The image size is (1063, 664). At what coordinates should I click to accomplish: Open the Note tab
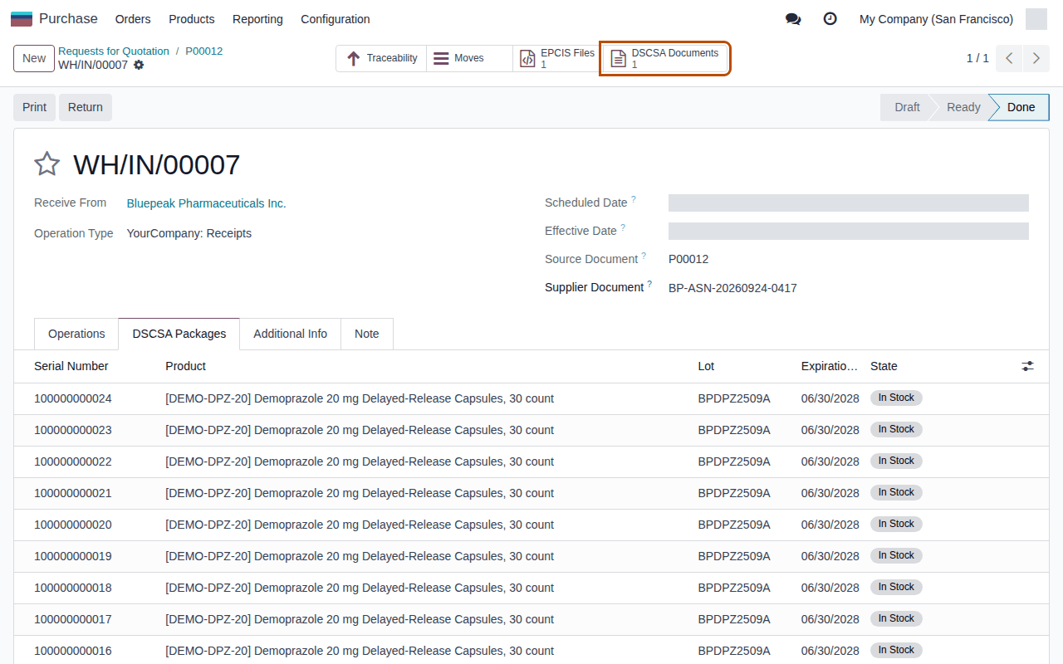click(x=367, y=334)
